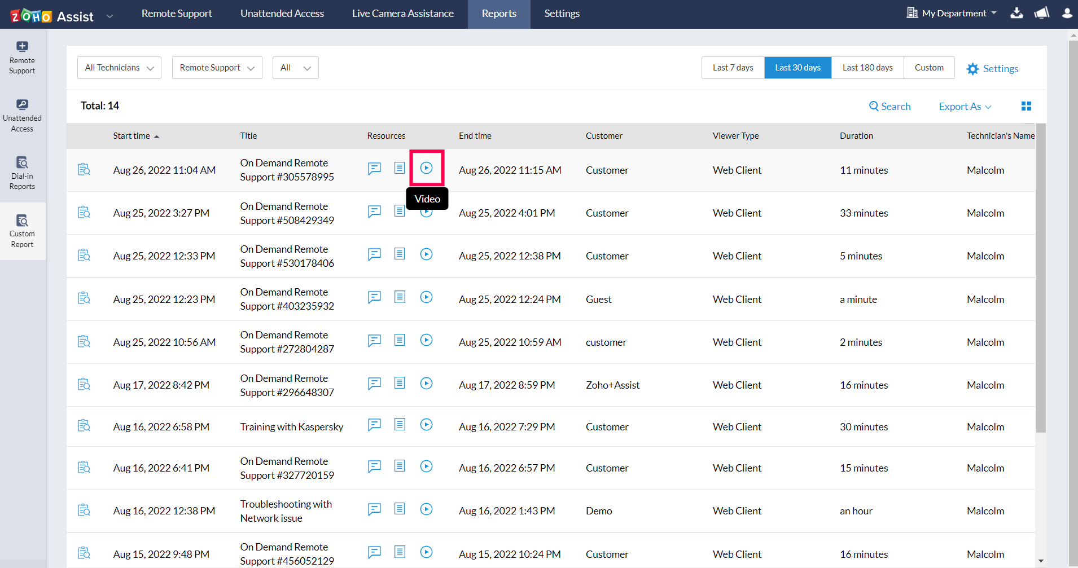
Task: Expand Export As menu
Action: coord(965,107)
